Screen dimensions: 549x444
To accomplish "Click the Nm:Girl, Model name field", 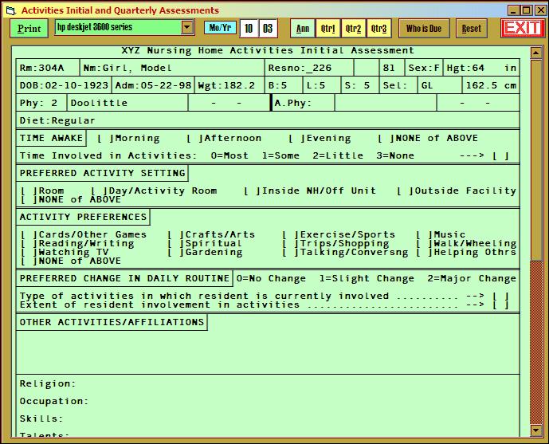I will coord(172,68).
